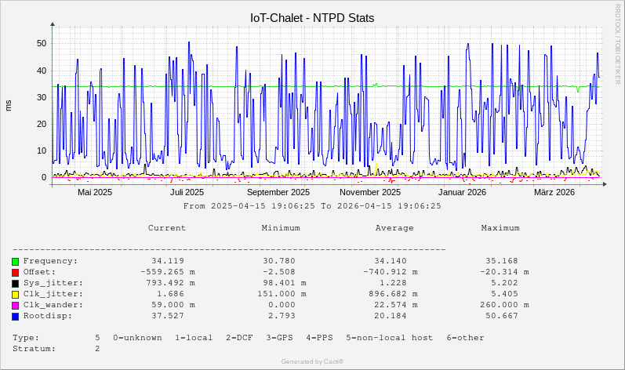This screenshot has height=370, width=625.
Task: Click the Maximum column header
Action: pyautogui.click(x=500, y=228)
